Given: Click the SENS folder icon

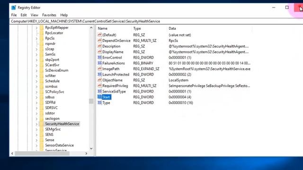Looking at the screenshot, I should coord(42,135).
